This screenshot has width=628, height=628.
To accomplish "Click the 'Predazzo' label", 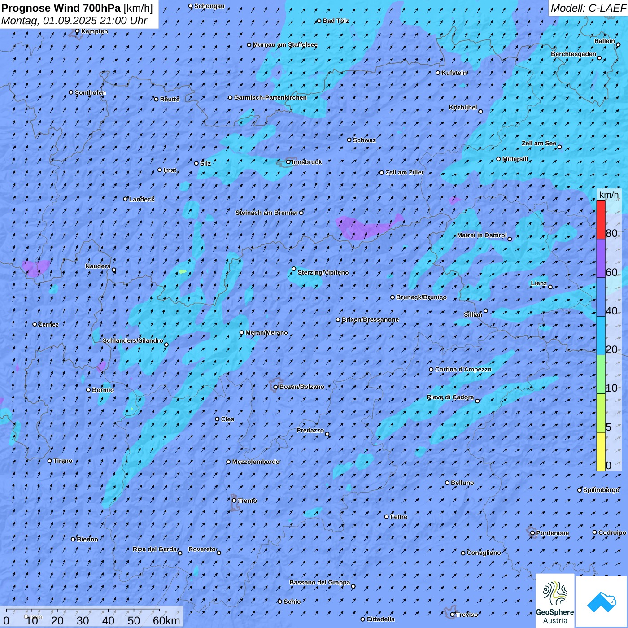I will tap(310, 430).
